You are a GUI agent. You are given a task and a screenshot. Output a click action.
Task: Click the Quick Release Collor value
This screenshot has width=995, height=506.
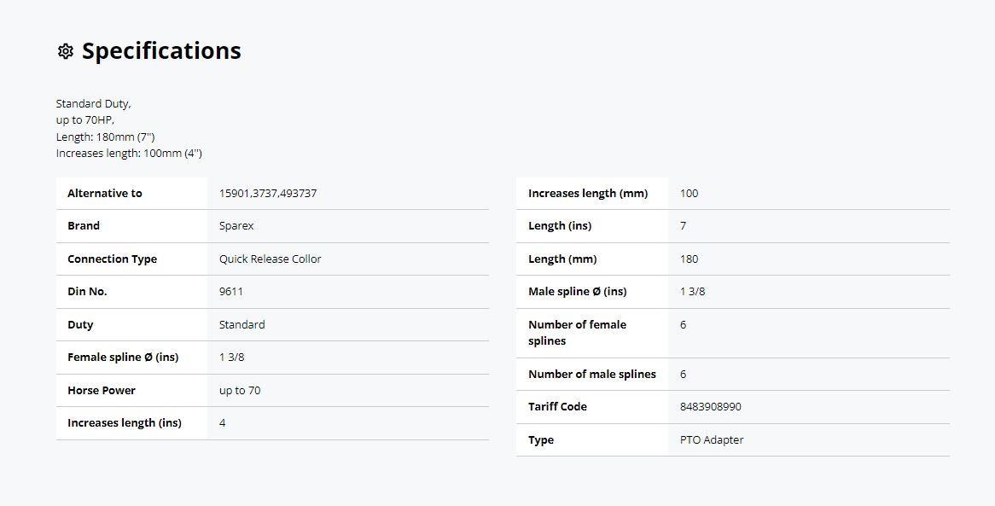[x=270, y=259]
